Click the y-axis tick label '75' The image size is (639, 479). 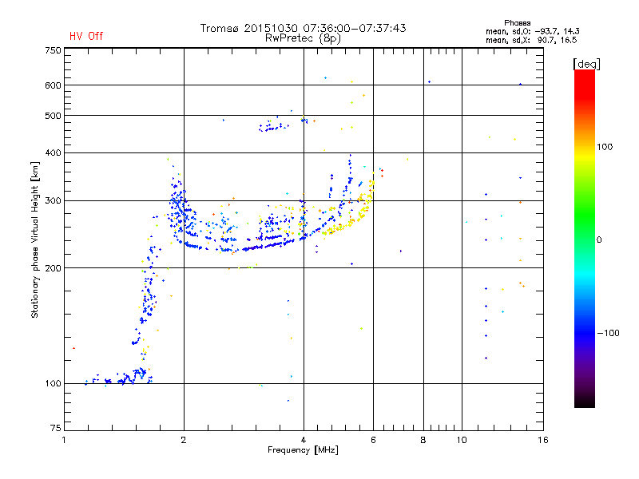click(56, 428)
